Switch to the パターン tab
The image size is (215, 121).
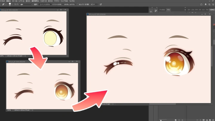[200, 10]
